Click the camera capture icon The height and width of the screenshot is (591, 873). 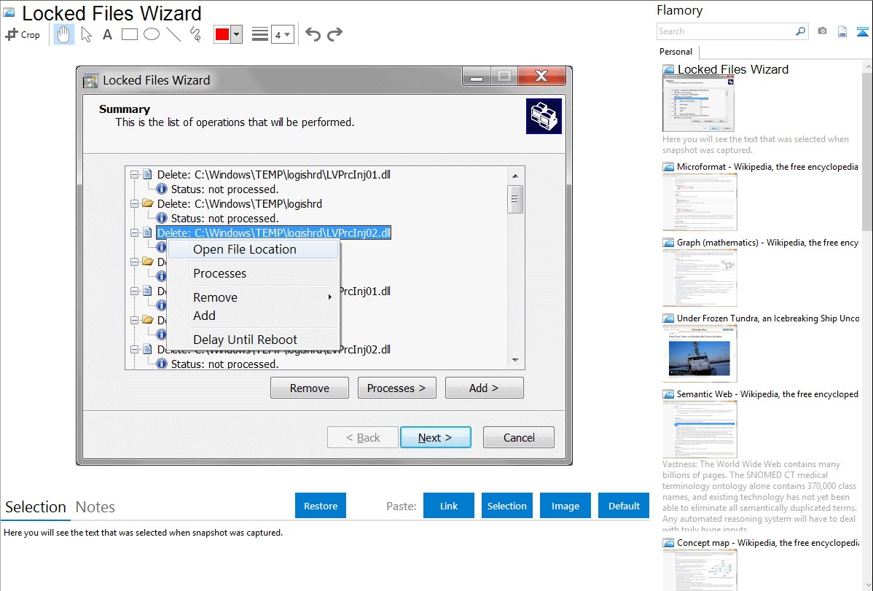coord(822,31)
